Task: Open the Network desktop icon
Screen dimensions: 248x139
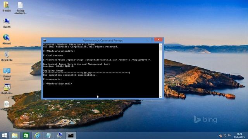Action: click(7, 39)
